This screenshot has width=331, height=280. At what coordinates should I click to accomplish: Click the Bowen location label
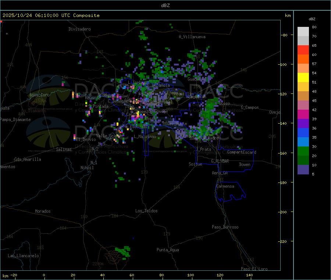tap(245, 164)
